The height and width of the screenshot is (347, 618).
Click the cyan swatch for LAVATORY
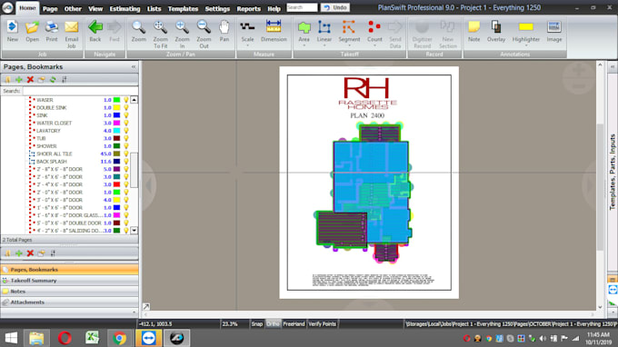pyautogui.click(x=116, y=131)
